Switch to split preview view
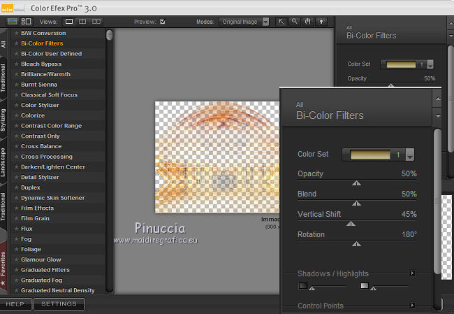Screen dimensions: 454x314 82,22
